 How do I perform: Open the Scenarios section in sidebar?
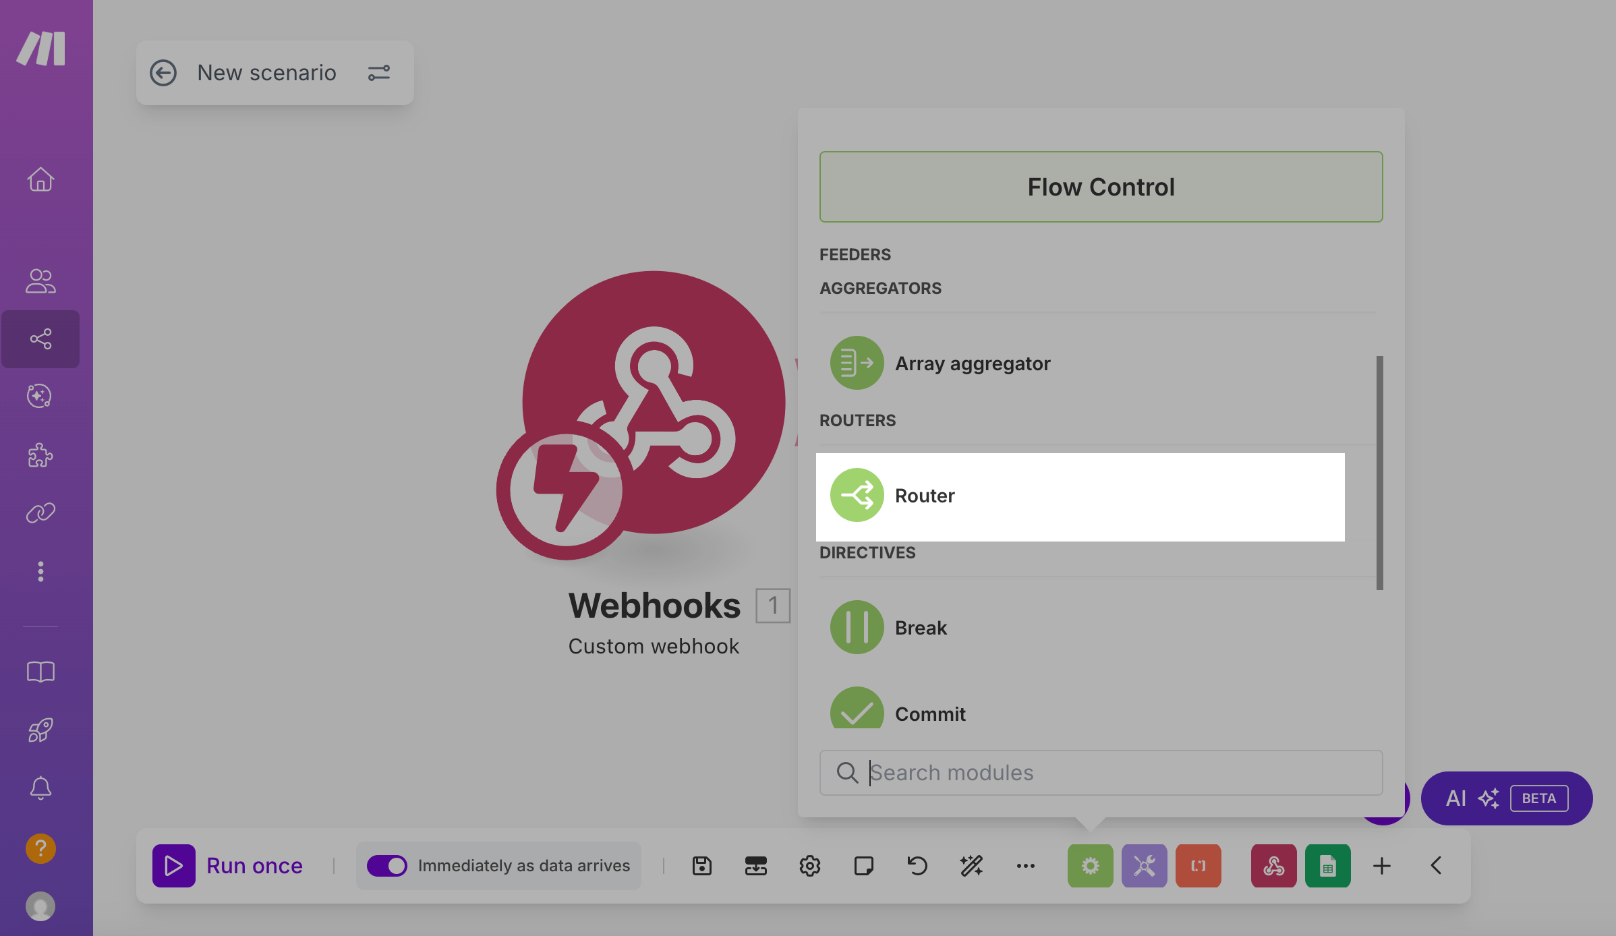(40, 339)
